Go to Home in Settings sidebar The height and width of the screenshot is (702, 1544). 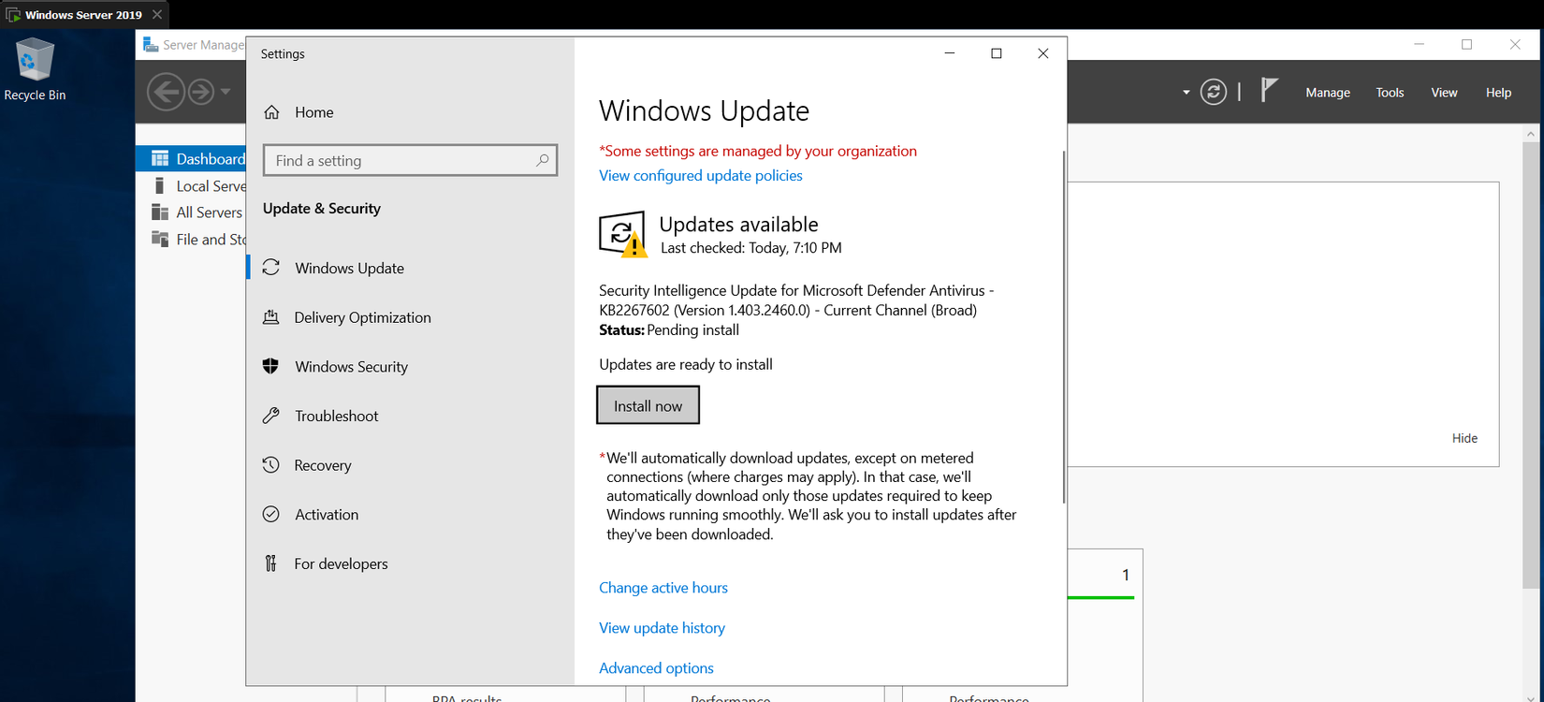tap(411, 112)
